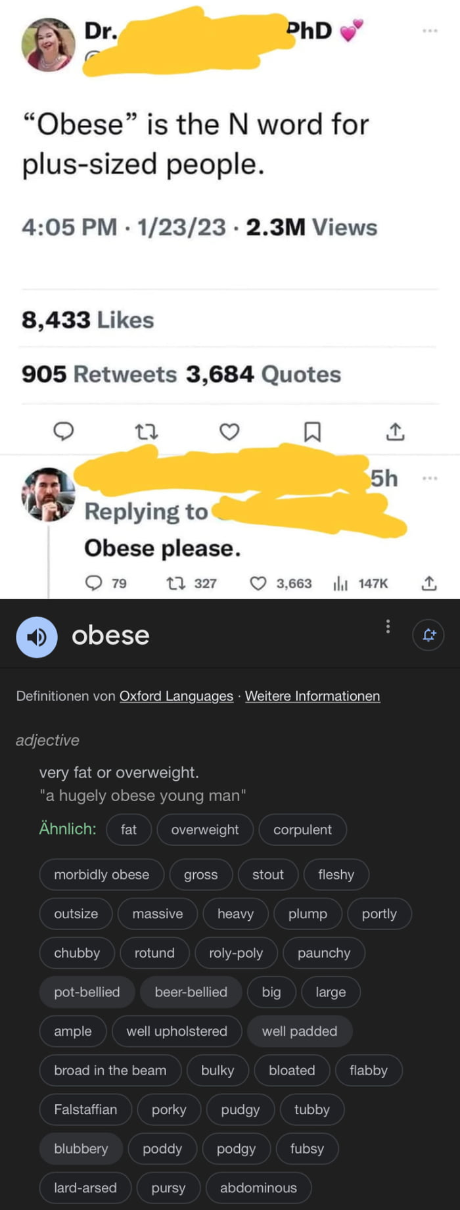
Task: Open the reply bubble on the top tweet
Action: point(64,432)
